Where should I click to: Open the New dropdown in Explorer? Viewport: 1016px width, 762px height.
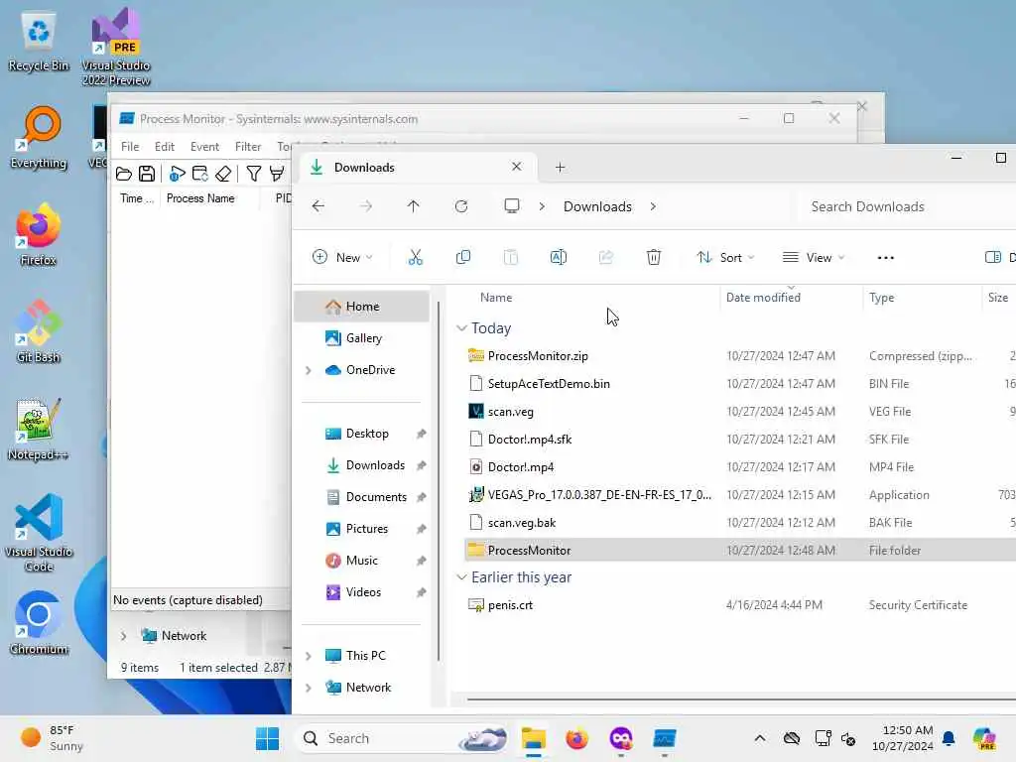click(342, 257)
